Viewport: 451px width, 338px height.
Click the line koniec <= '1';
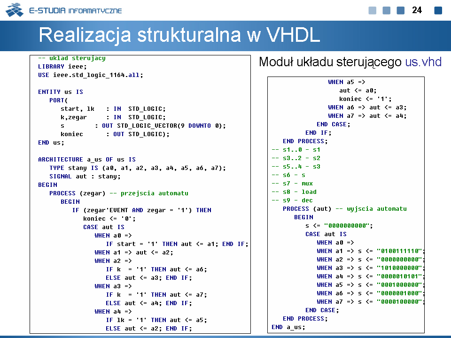point(365,99)
